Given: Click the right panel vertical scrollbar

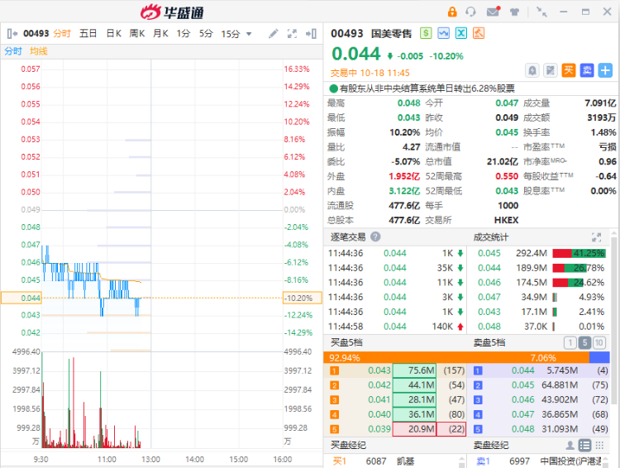Looking at the screenshot, I should click(x=614, y=321).
